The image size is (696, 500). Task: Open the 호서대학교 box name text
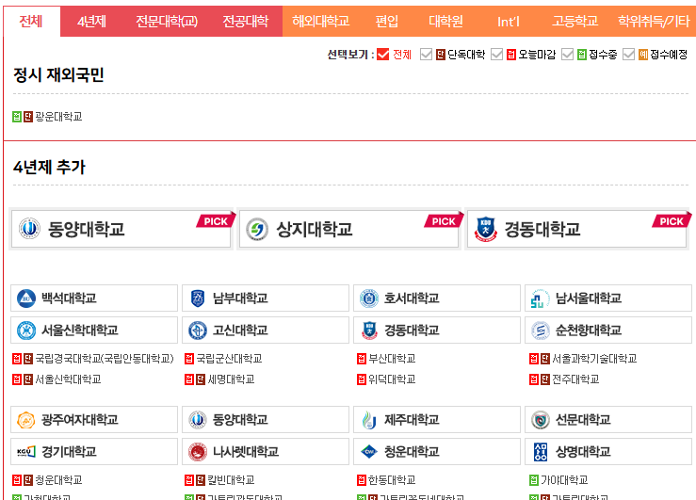(x=412, y=298)
